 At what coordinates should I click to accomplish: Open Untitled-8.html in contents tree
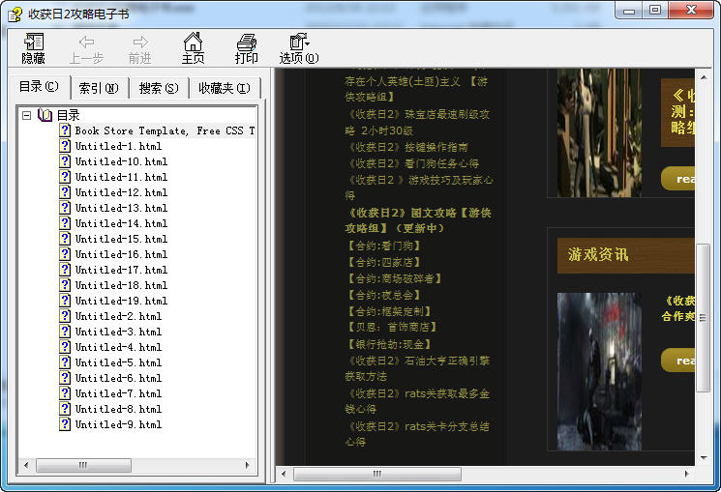pos(119,409)
